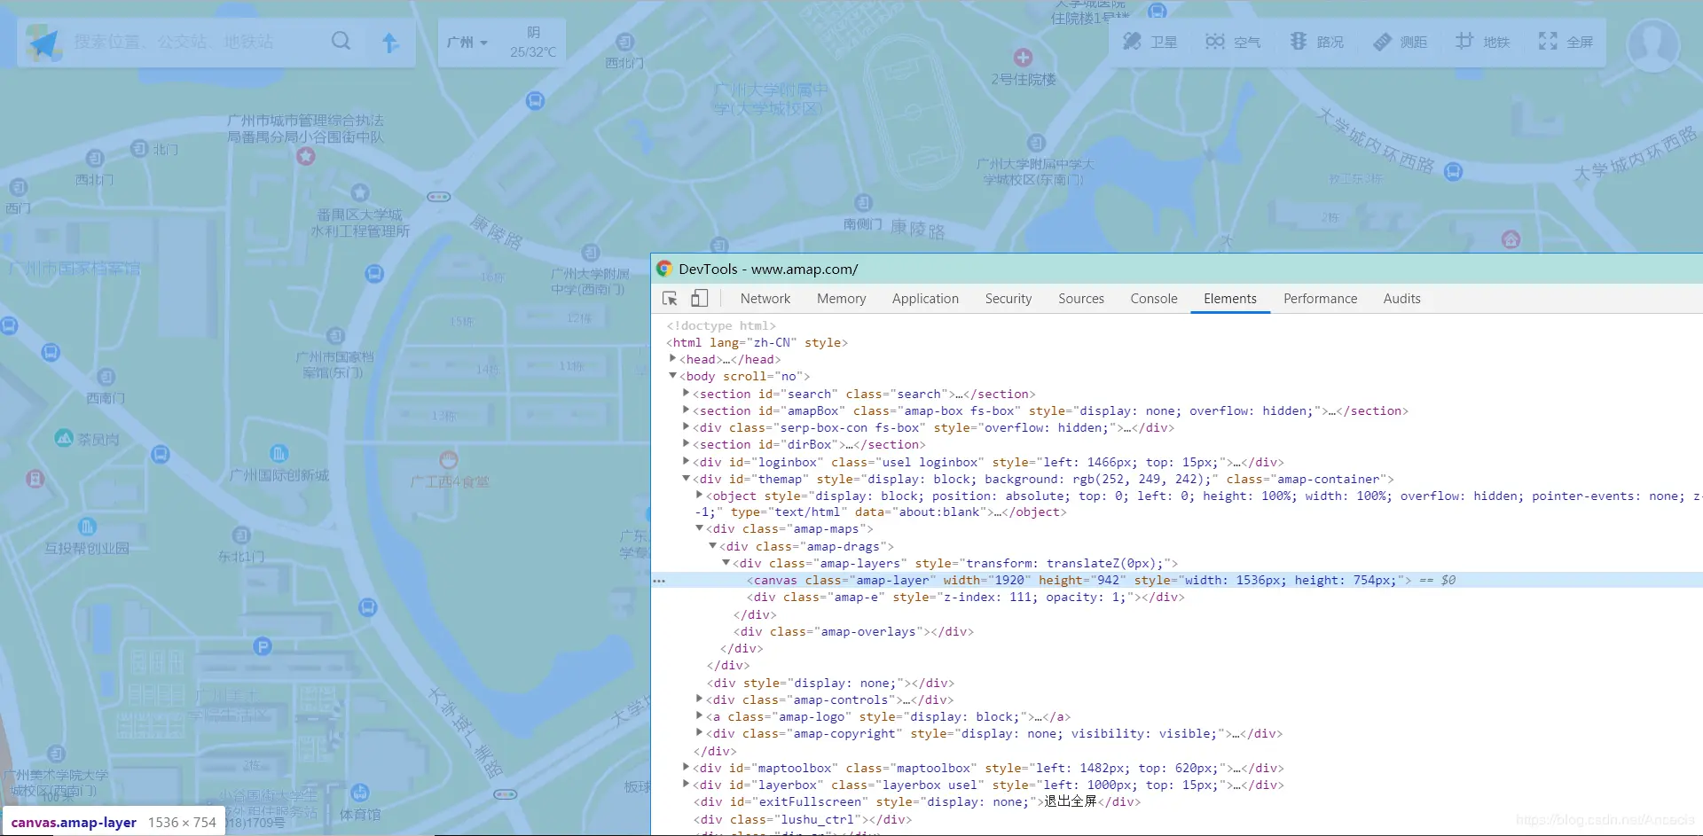The image size is (1703, 836).
Task: Click the 广工西4食堂 restaurant marker icon
Action: click(x=449, y=460)
